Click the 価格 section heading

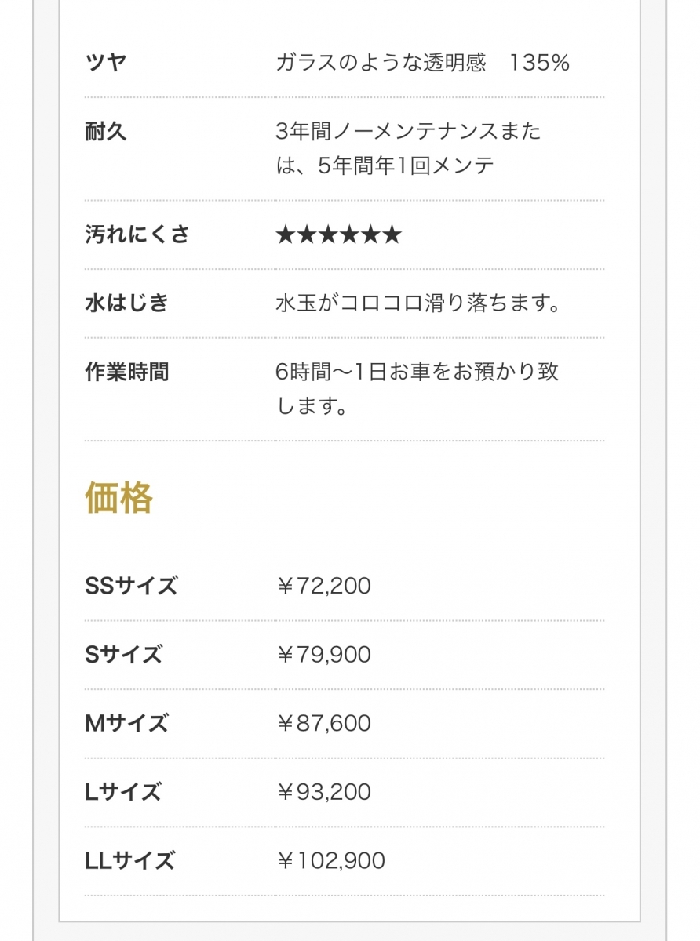point(118,498)
